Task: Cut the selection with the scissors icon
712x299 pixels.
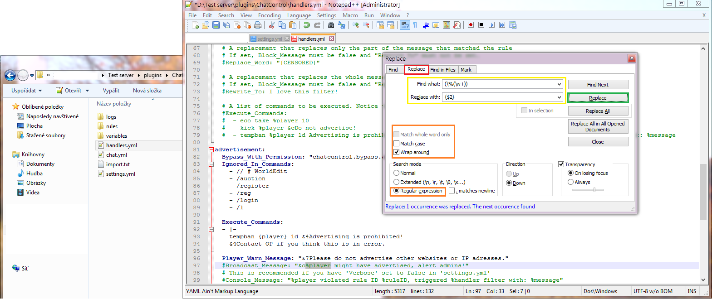Action: click(x=272, y=25)
